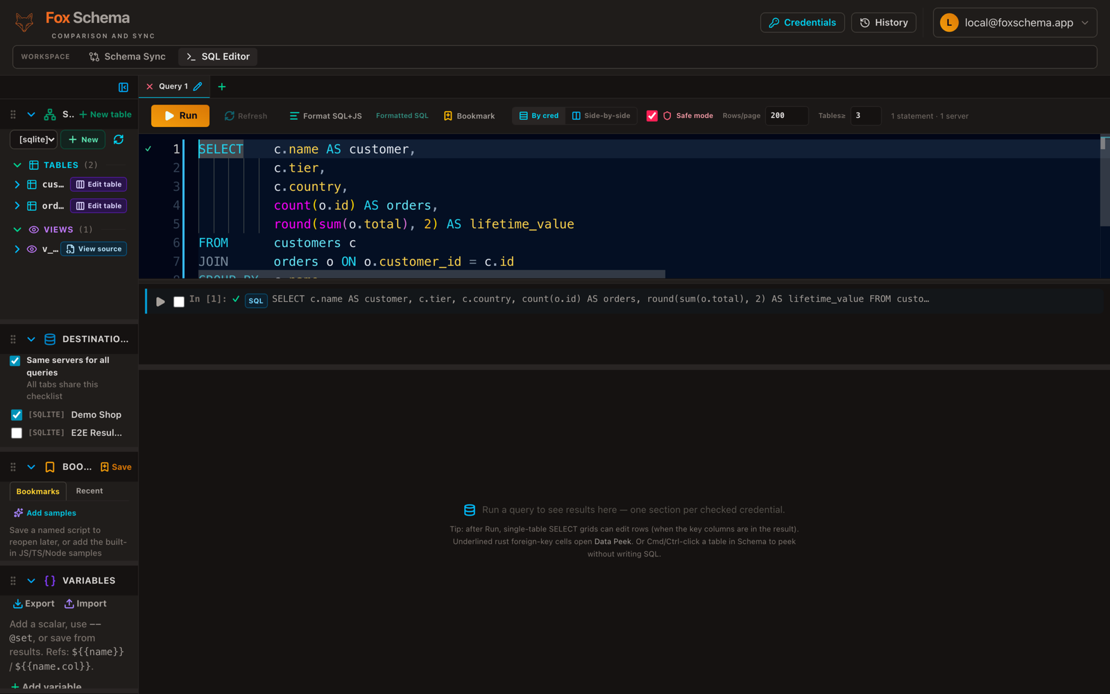Screen dimensions: 1110x694
Task: Check the E2E Results server
Action: point(17,433)
